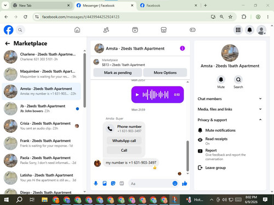Open Frank conversation
Screen dimensions: 274x205
(x=42, y=143)
